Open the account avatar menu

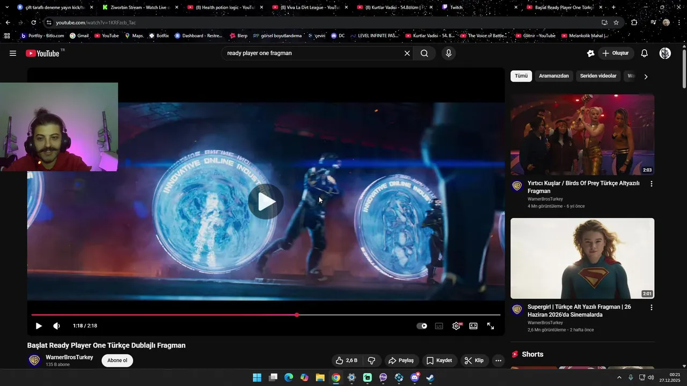coord(665,53)
